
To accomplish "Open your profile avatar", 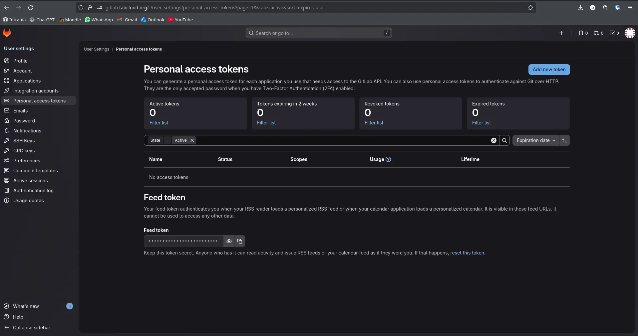I will pyautogui.click(x=630, y=33).
